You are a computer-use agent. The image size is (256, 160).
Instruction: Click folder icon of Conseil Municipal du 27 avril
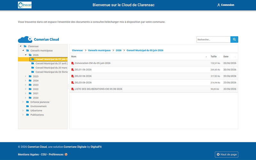33,63
